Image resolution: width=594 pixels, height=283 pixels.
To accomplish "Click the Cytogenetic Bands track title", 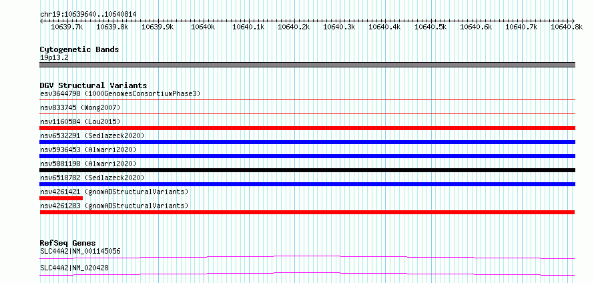I will pos(79,49).
